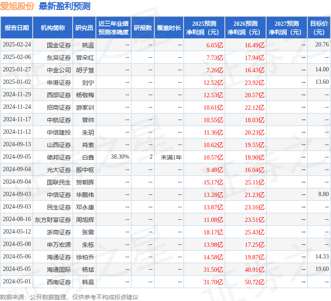Image resolution: width=331 pixels, height=301 pixels.
Task: Select the 近三年业绩预测准确度 column header
Action: pyautogui.click(x=113, y=28)
